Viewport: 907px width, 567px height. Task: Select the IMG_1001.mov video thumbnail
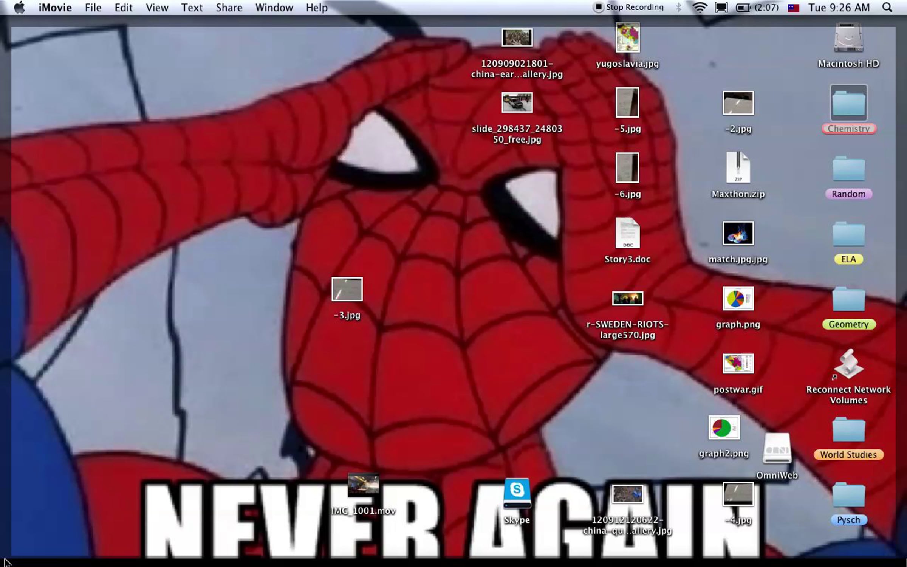363,484
